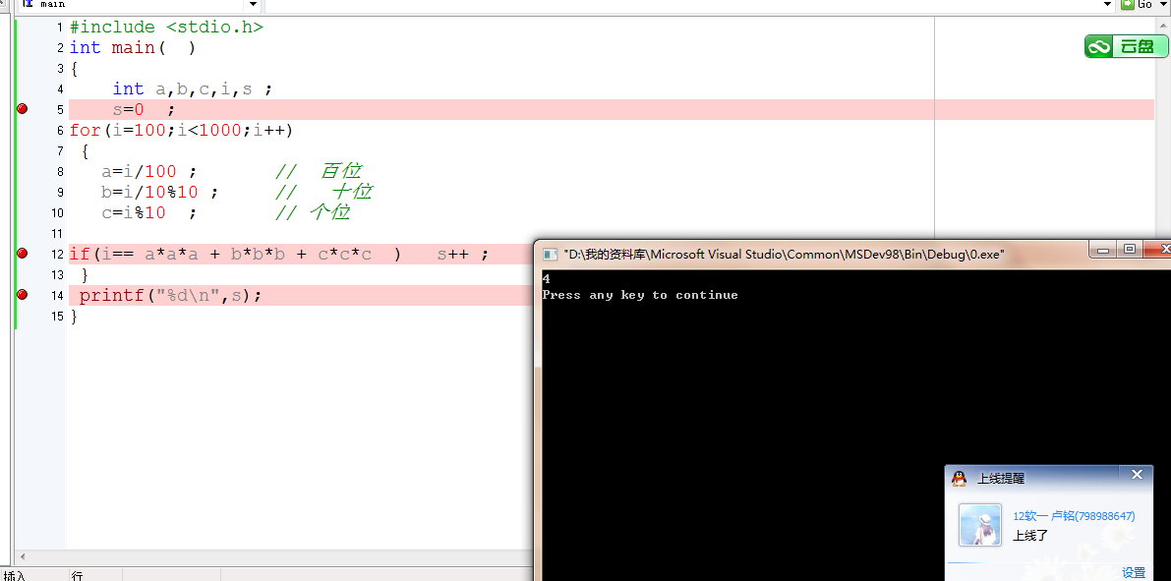Open the green 云盘 cloud drive button
The height and width of the screenshot is (581, 1171).
click(1126, 46)
